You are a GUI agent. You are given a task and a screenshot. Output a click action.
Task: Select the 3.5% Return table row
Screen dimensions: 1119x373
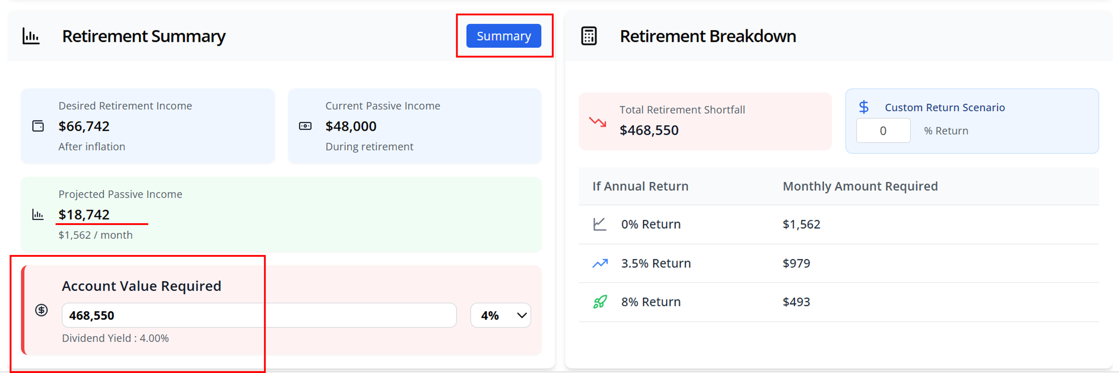tap(839, 263)
